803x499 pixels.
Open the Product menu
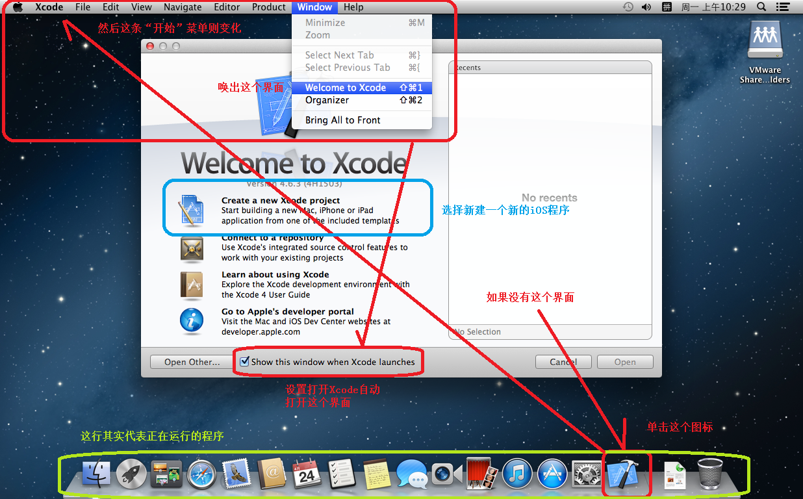[268, 7]
